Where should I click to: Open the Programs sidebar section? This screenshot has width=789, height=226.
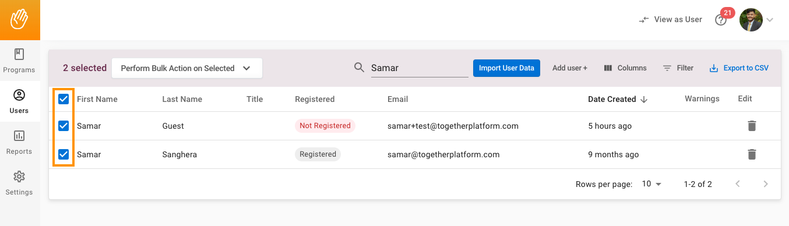[x=19, y=61]
